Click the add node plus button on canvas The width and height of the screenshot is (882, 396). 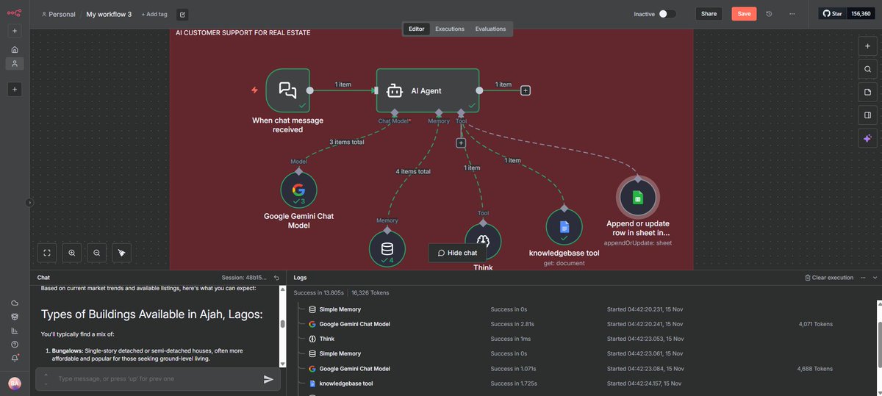[867, 46]
